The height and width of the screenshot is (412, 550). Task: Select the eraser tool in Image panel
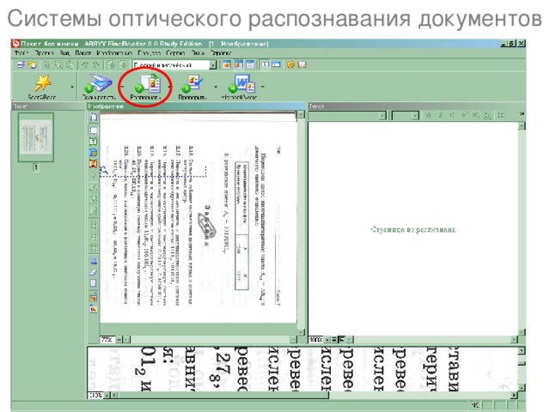(x=94, y=272)
